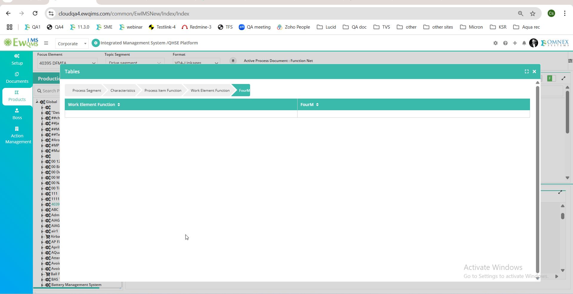
Task: Click the Tables dialog vertical scrollbar
Action: (537, 179)
